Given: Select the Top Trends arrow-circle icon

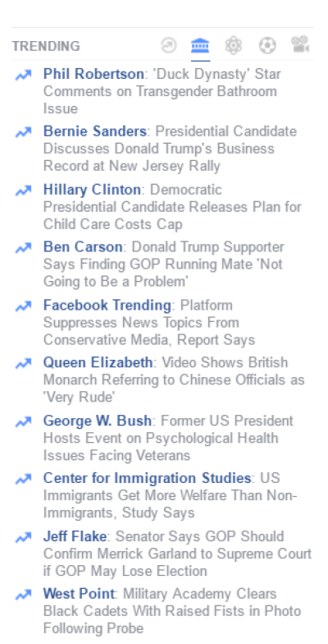Looking at the screenshot, I should pos(169,46).
